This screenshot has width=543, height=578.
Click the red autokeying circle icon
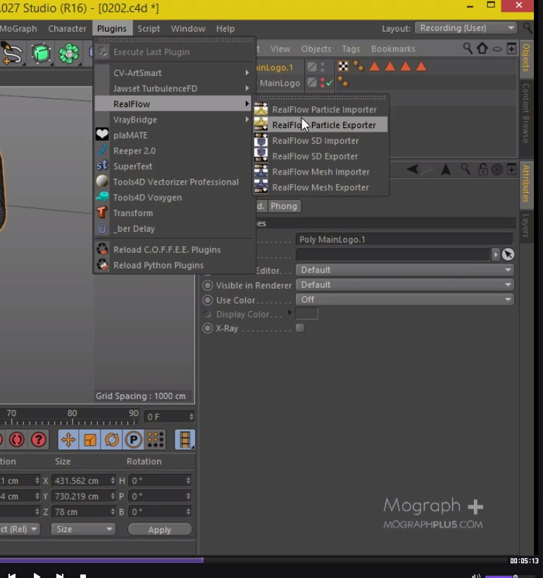[17, 439]
